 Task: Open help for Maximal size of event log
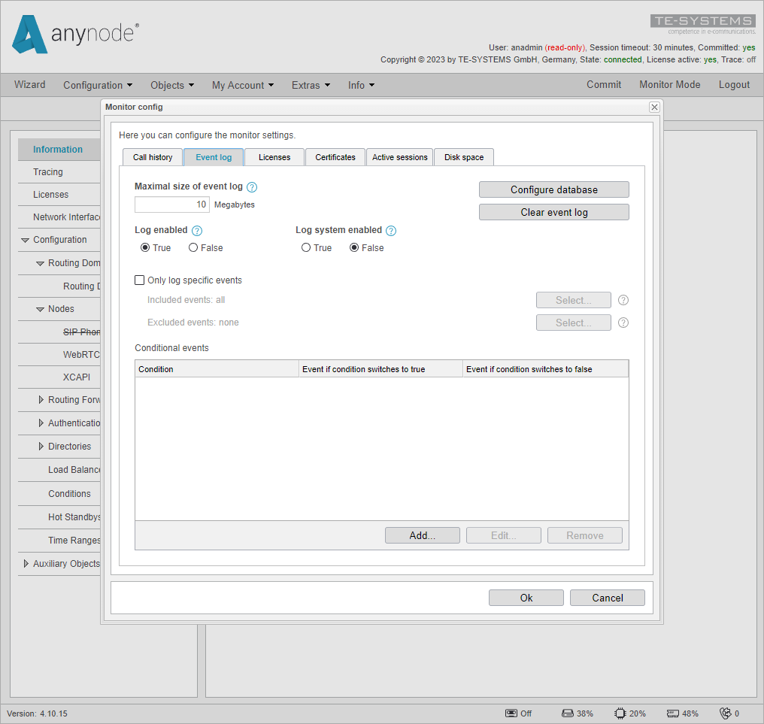252,186
